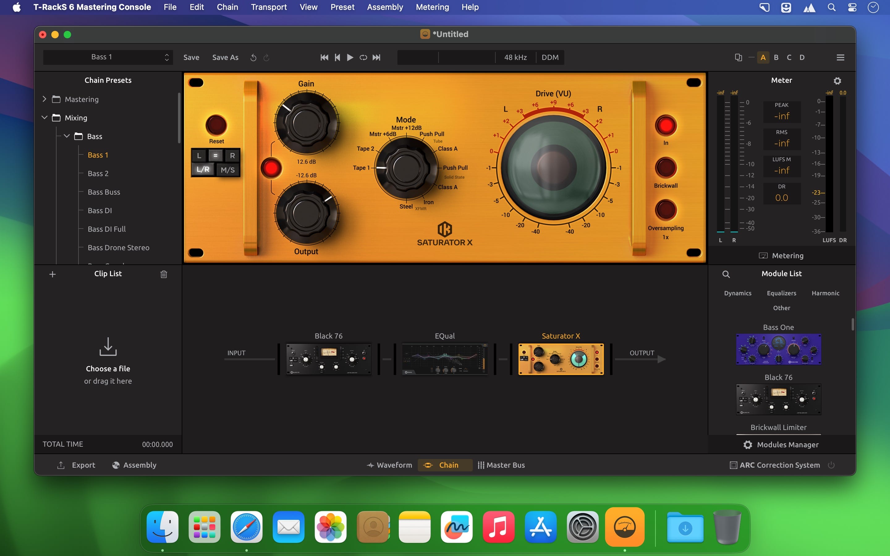Click the undo arrow icon
The width and height of the screenshot is (890, 556).
point(253,57)
